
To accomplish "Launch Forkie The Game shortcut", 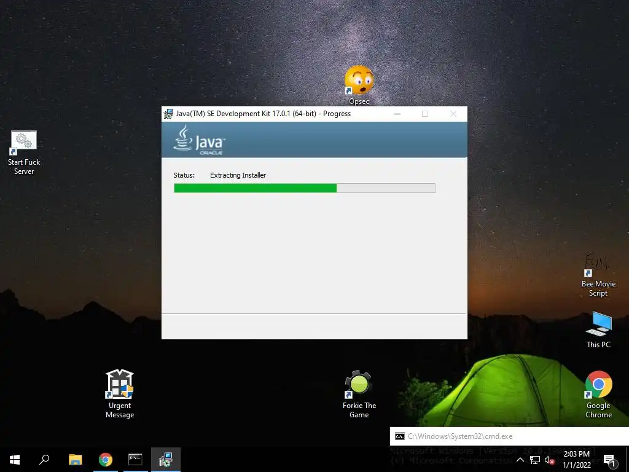I will [x=359, y=394].
